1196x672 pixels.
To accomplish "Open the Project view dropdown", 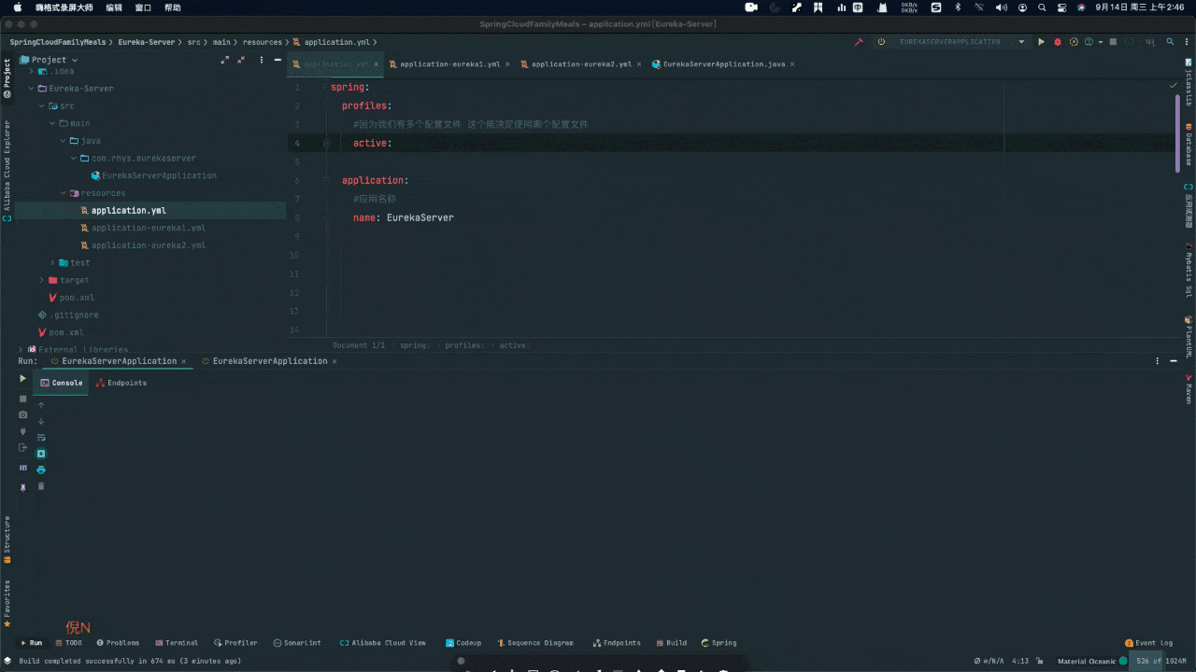I will click(50, 60).
